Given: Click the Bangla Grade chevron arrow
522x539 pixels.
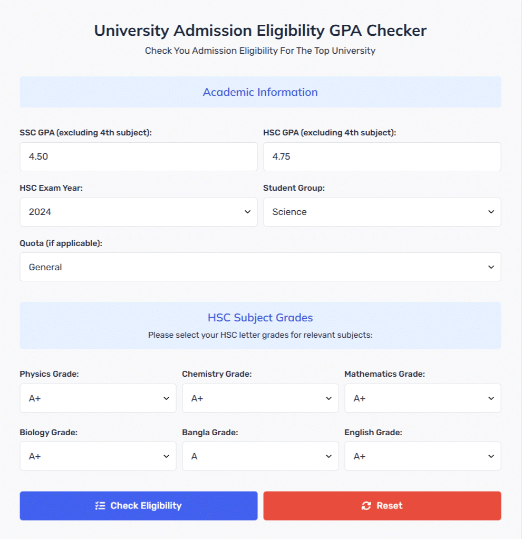Looking at the screenshot, I should (328, 456).
